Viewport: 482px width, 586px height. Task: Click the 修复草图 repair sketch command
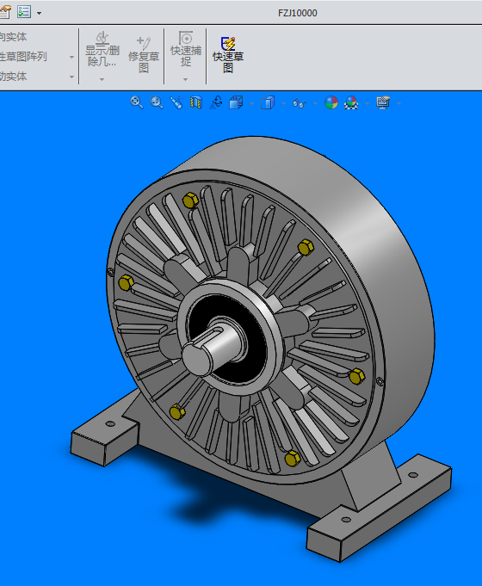[x=144, y=54]
